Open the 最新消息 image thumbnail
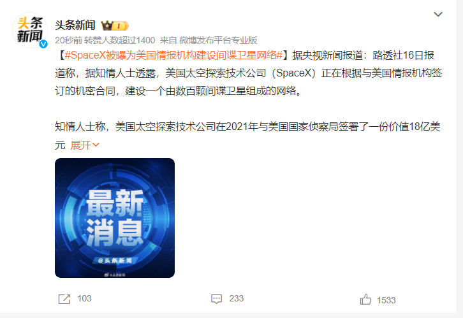 (115, 218)
